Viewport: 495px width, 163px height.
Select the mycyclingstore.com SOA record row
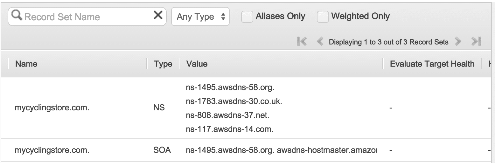[x=52, y=150]
